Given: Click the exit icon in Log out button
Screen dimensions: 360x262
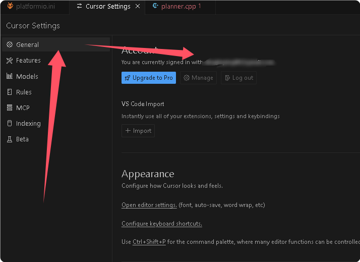Looking at the screenshot, I should 227,78.
